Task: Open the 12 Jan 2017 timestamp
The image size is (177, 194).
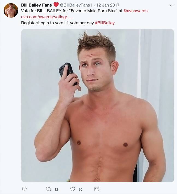Action: 108,5
